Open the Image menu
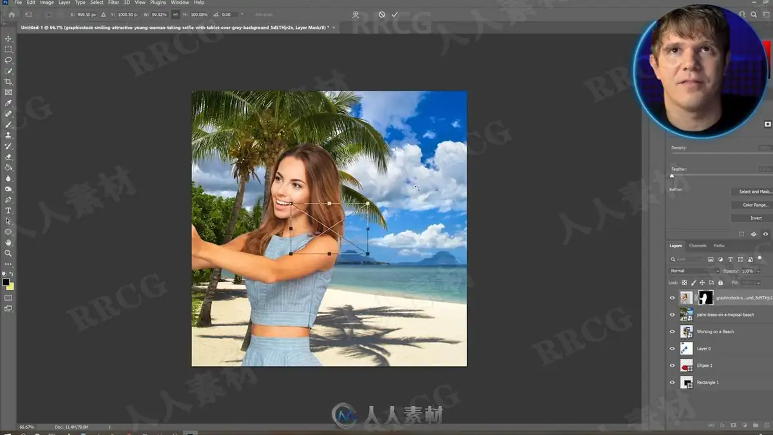The height and width of the screenshot is (435, 773). click(47, 3)
